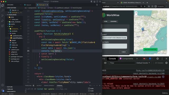This screenshot has height=95, width=169.
Task: Open index.css in the explorer
Action: [15, 45]
